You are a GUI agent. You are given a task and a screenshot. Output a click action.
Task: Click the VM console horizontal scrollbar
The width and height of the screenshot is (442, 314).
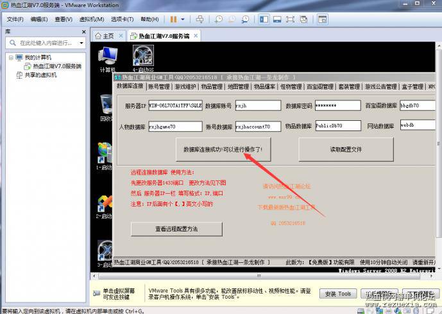point(259,276)
